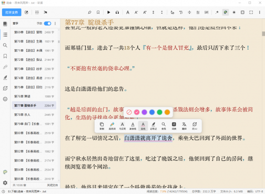Click 记笔记 to write a note

[154, 126]
